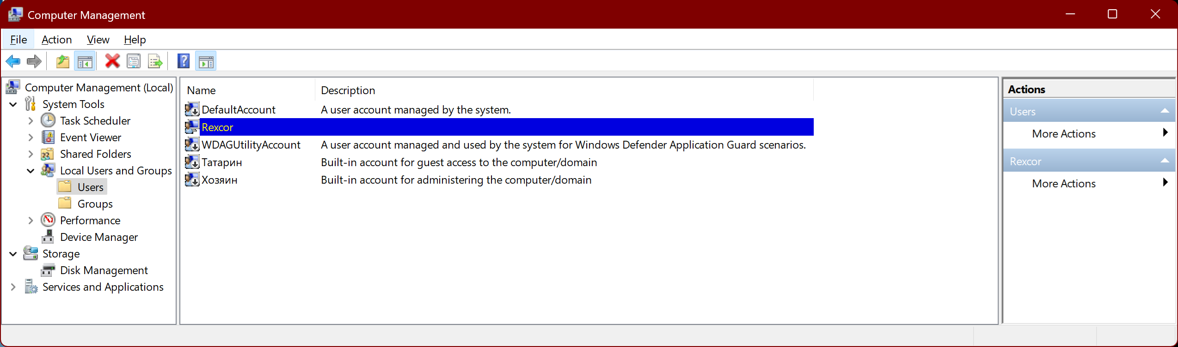Expand the Performance node

[31, 221]
